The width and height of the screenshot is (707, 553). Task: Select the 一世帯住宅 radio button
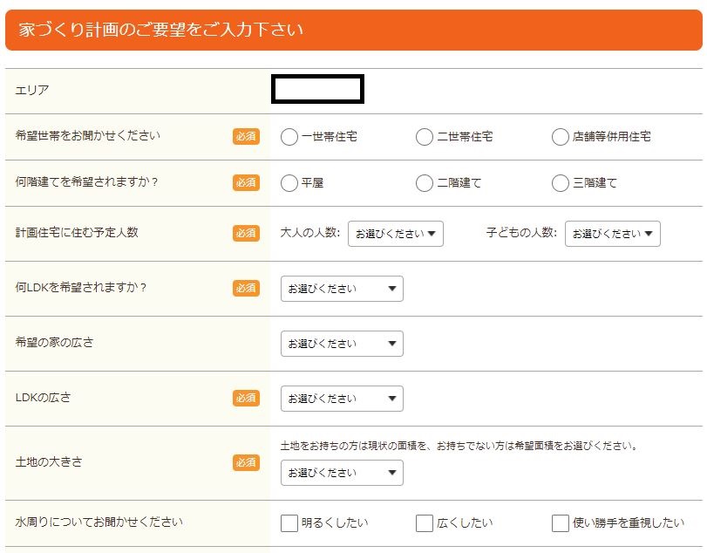pos(289,137)
